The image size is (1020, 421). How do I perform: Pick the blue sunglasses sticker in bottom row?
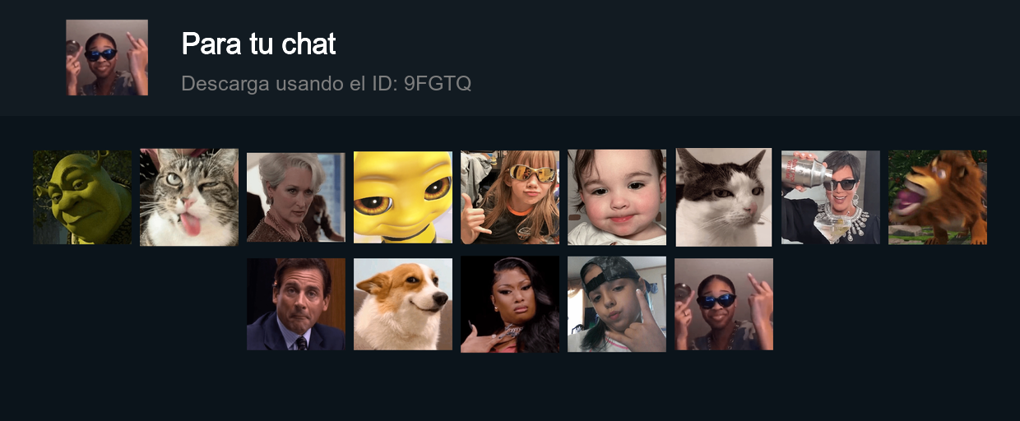pos(724,304)
